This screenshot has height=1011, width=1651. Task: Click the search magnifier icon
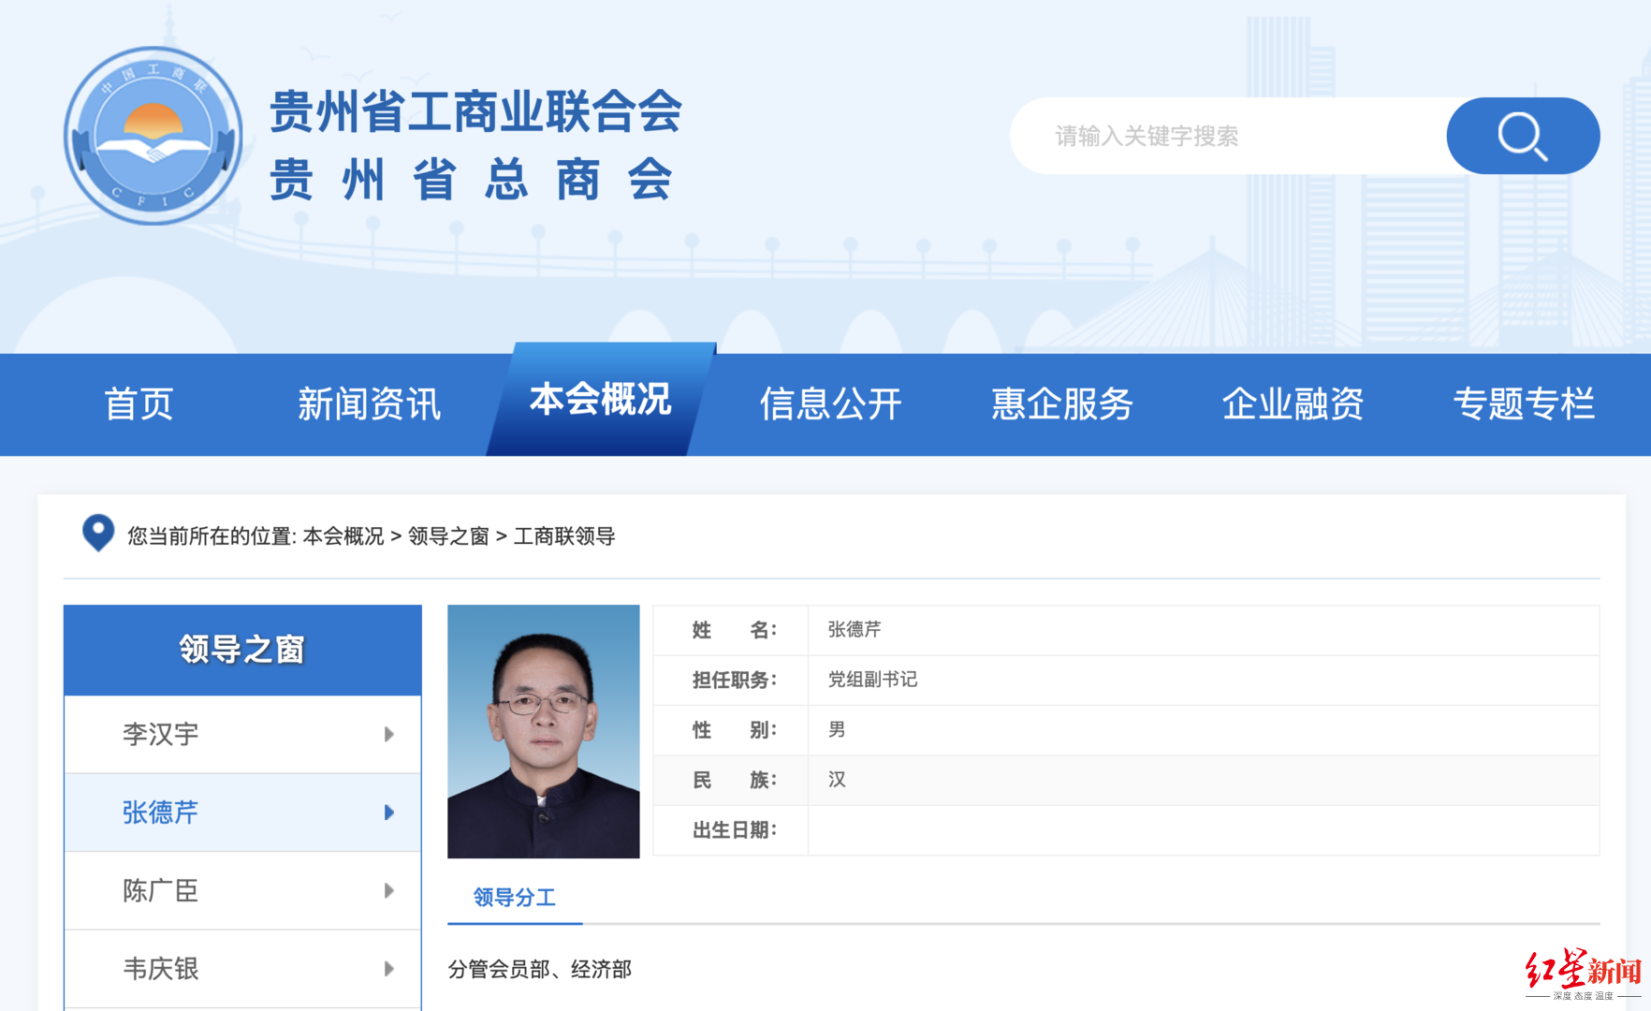(1521, 135)
